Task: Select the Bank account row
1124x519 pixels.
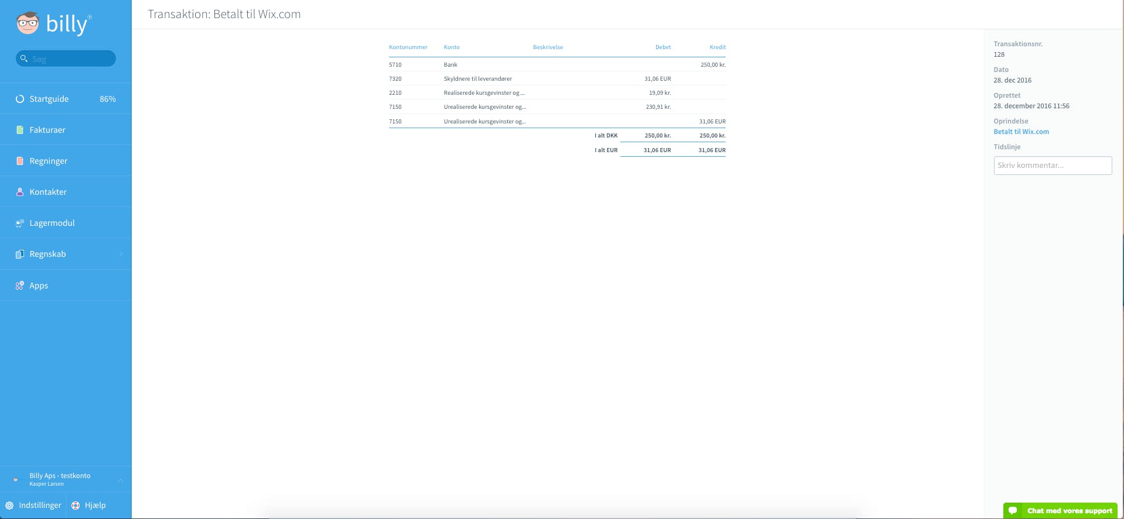Action: coord(557,64)
